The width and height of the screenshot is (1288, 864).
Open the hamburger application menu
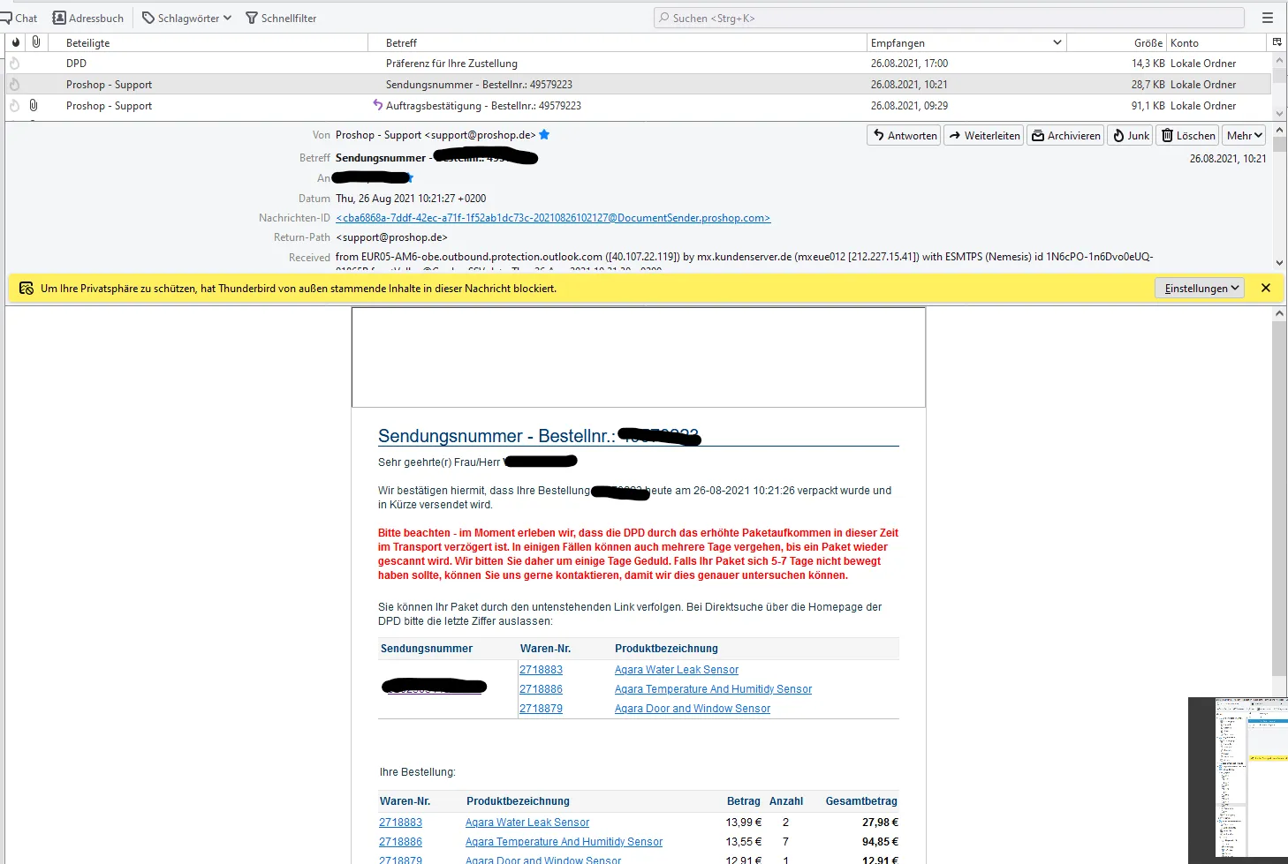pyautogui.click(x=1268, y=18)
